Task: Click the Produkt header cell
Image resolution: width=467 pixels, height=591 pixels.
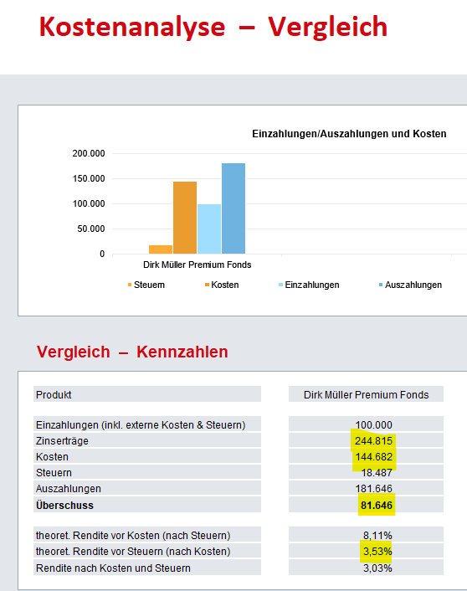Action: (147, 394)
